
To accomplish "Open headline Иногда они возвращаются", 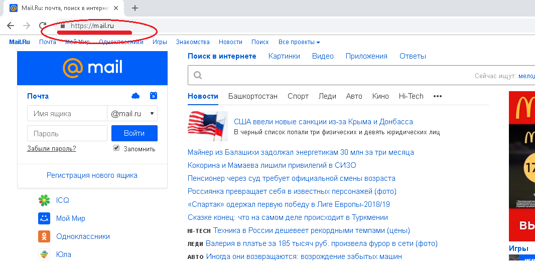I will tap(304, 256).
